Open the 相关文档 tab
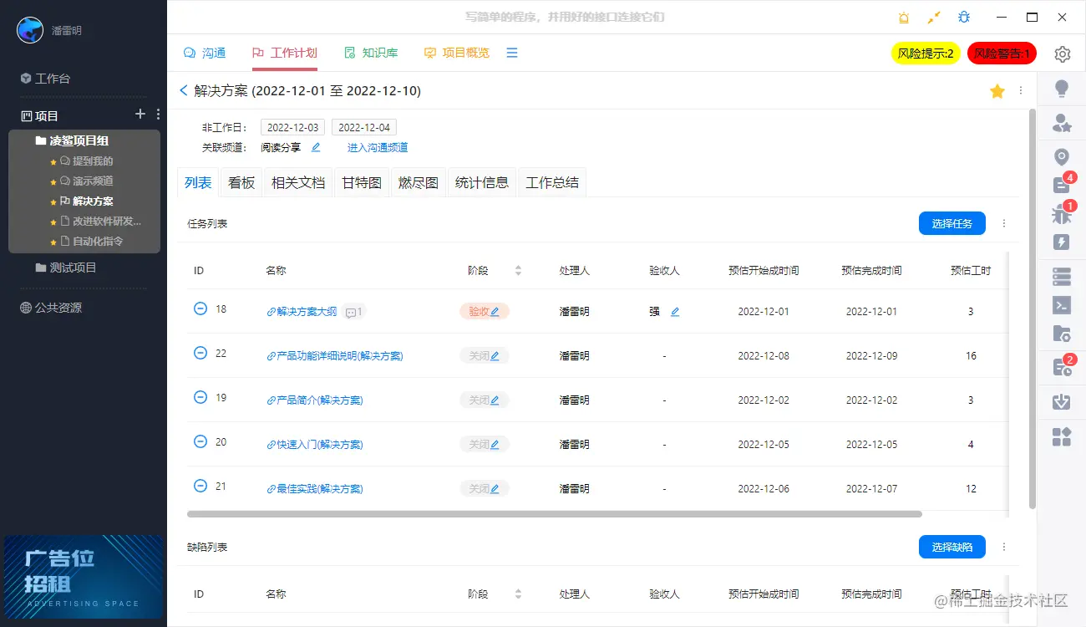The height and width of the screenshot is (627, 1086). (298, 182)
